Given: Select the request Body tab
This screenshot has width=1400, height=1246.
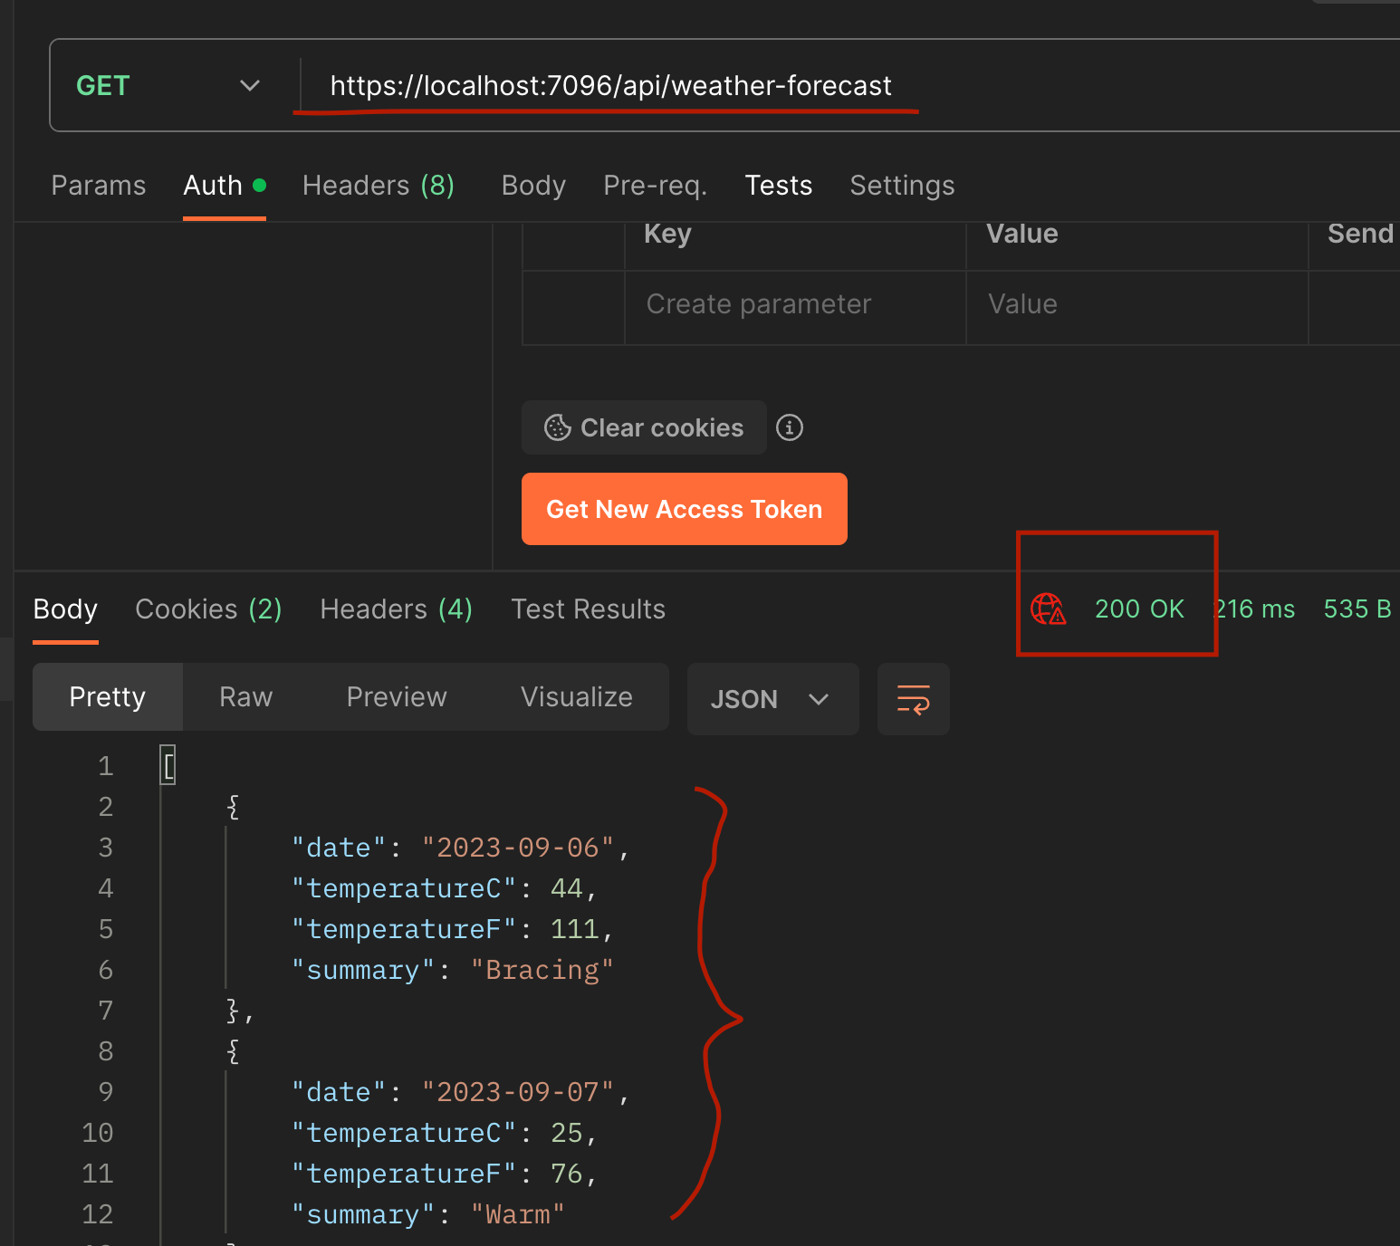Looking at the screenshot, I should (533, 186).
